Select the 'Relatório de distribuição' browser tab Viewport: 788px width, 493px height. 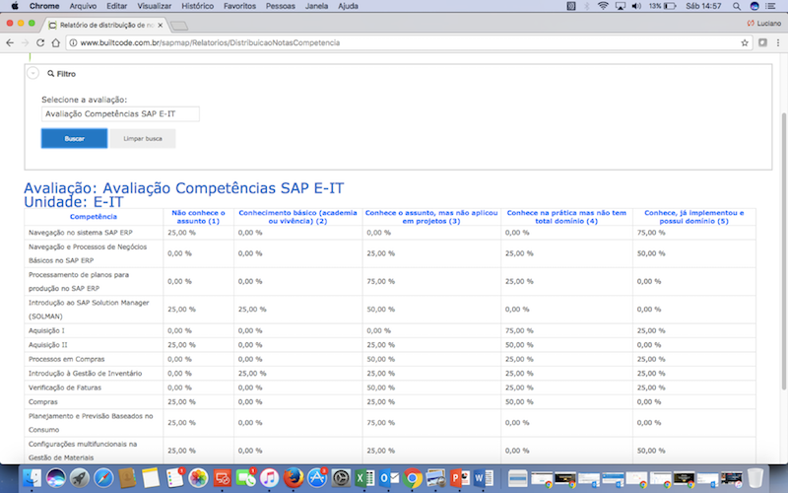coord(105,25)
